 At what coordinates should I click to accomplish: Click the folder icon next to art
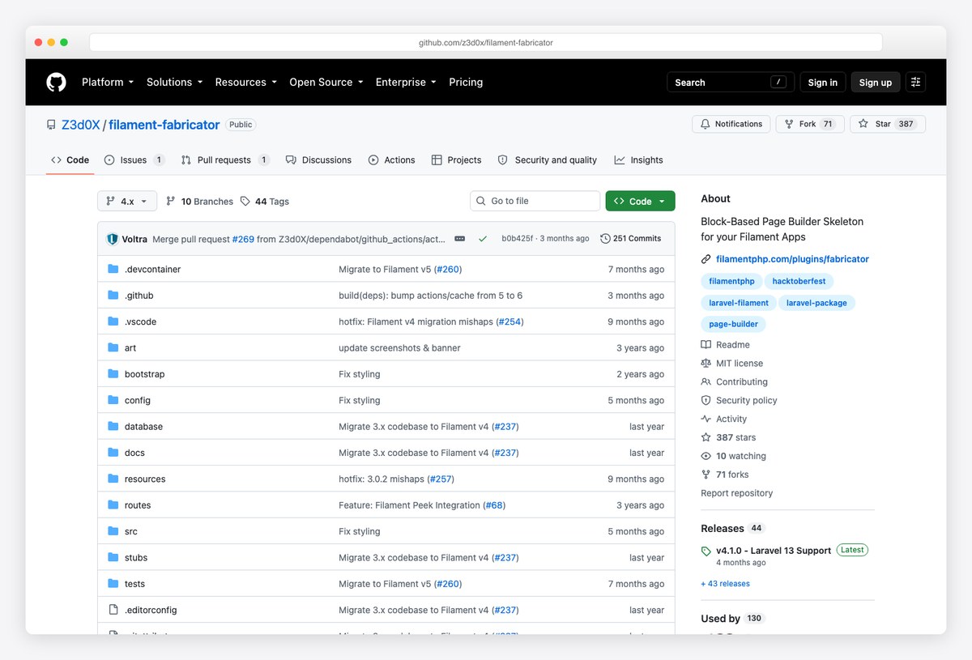click(113, 347)
